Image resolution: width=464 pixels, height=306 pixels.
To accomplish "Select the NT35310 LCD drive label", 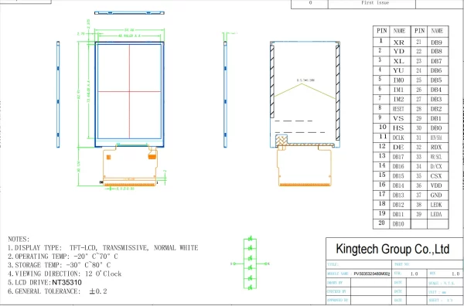I will [67, 282].
